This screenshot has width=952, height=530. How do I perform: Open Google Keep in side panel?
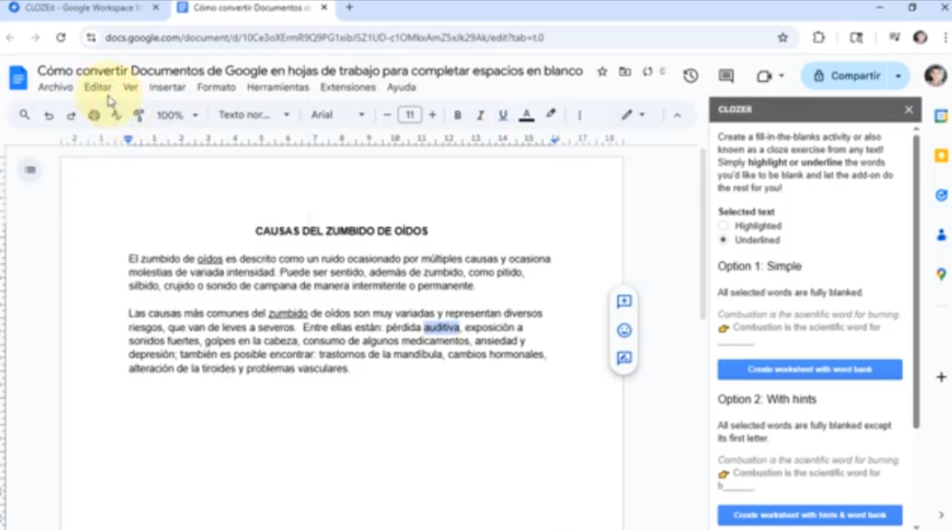(x=941, y=156)
